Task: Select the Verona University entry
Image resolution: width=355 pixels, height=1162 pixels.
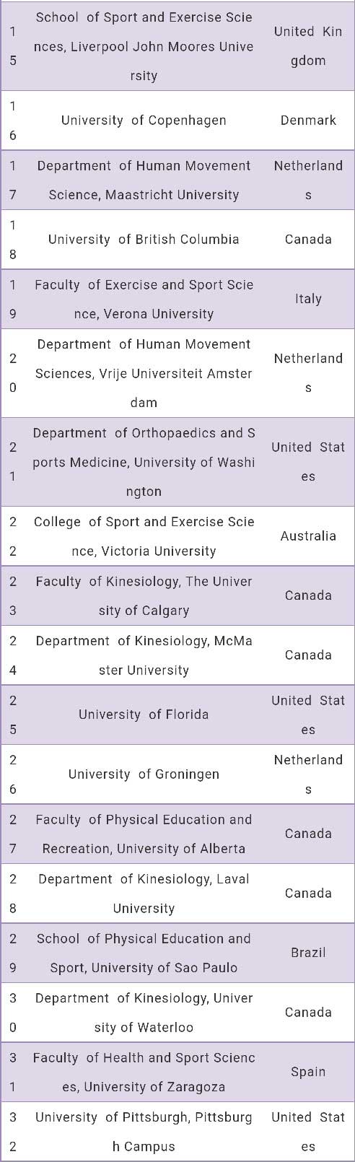Action: pyautogui.click(x=144, y=300)
